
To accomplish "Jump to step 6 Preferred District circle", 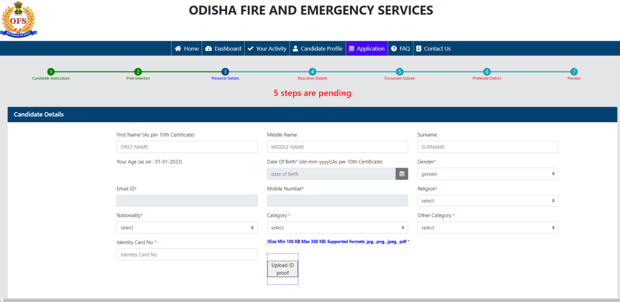I will coord(487,71).
